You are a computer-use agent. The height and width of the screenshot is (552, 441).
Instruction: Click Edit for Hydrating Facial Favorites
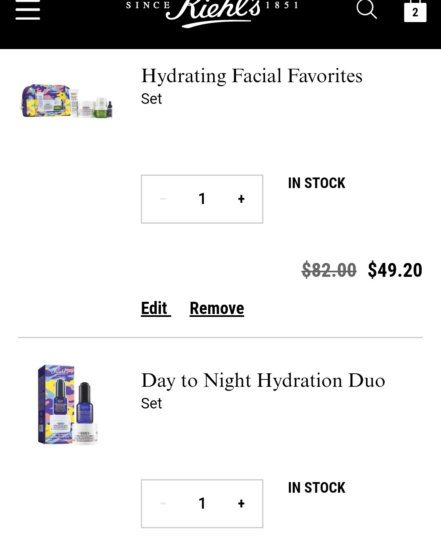click(x=154, y=308)
